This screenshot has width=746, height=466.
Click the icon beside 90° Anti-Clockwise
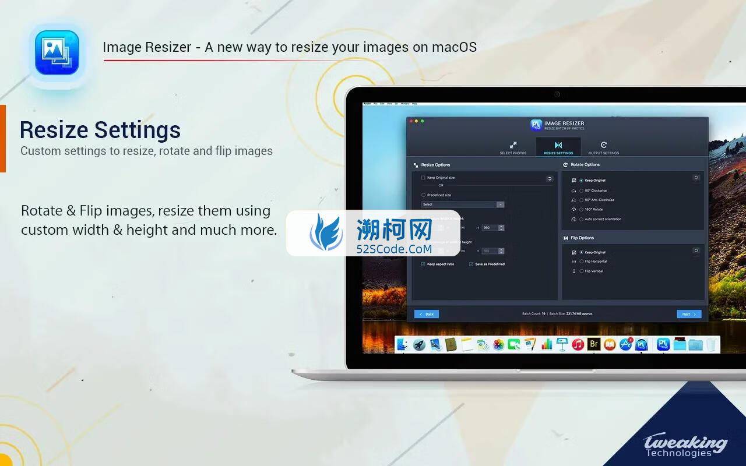pos(574,200)
